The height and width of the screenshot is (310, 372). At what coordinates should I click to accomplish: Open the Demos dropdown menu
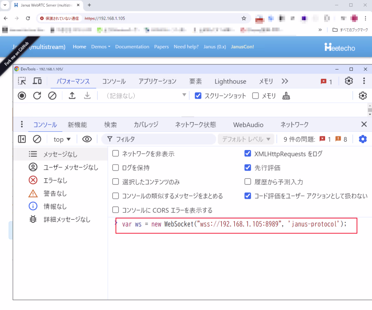pos(101,47)
